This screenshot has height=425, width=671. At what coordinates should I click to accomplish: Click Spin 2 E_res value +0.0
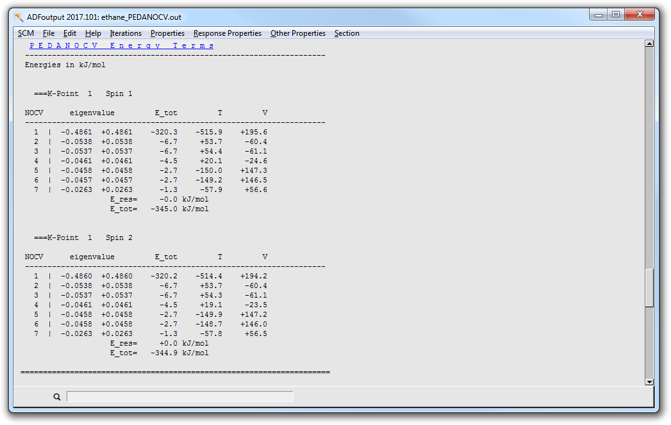(x=168, y=344)
